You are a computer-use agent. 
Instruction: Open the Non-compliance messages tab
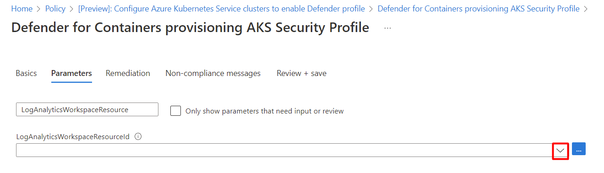(213, 73)
